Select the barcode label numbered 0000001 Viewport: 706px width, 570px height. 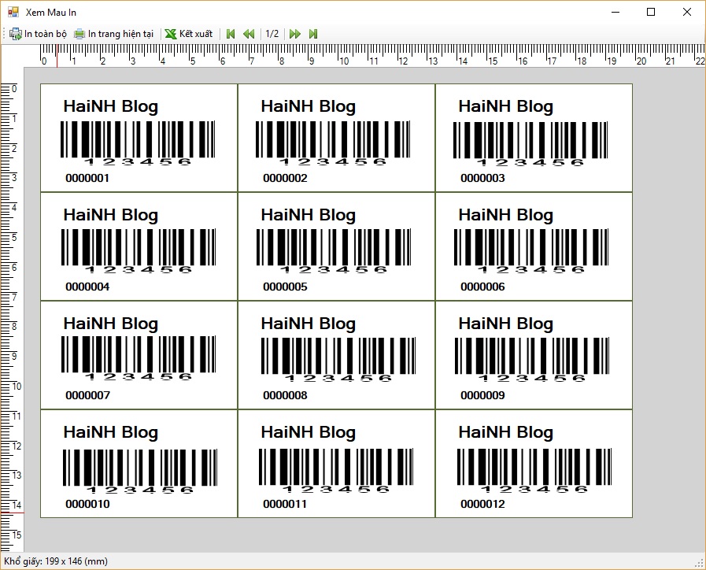139,138
